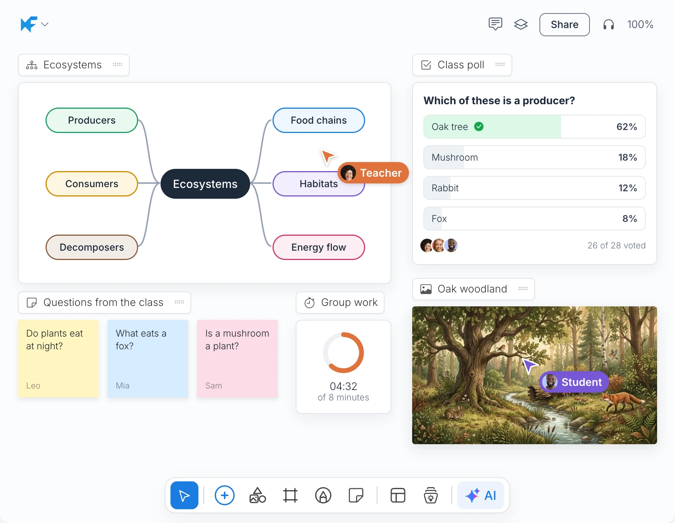Image resolution: width=675 pixels, height=523 pixels.
Task: Click the "26 of 28 voted" text
Action: (x=616, y=245)
